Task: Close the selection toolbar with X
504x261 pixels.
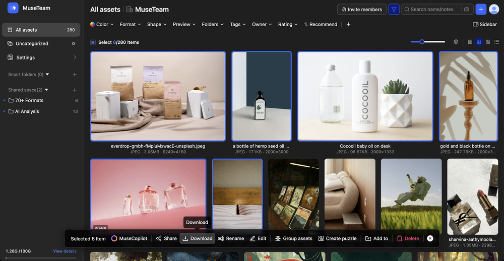Action: click(x=430, y=238)
